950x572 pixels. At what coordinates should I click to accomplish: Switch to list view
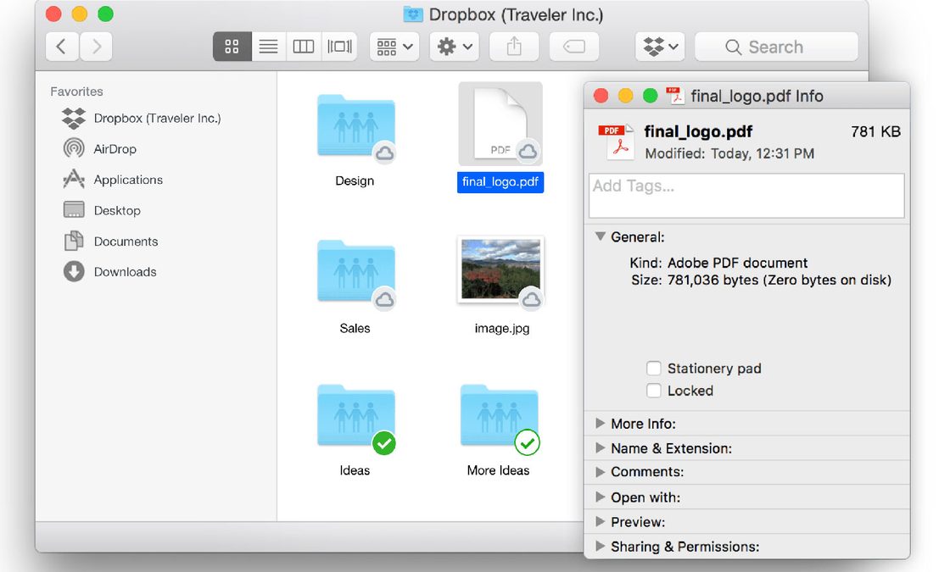(268, 47)
